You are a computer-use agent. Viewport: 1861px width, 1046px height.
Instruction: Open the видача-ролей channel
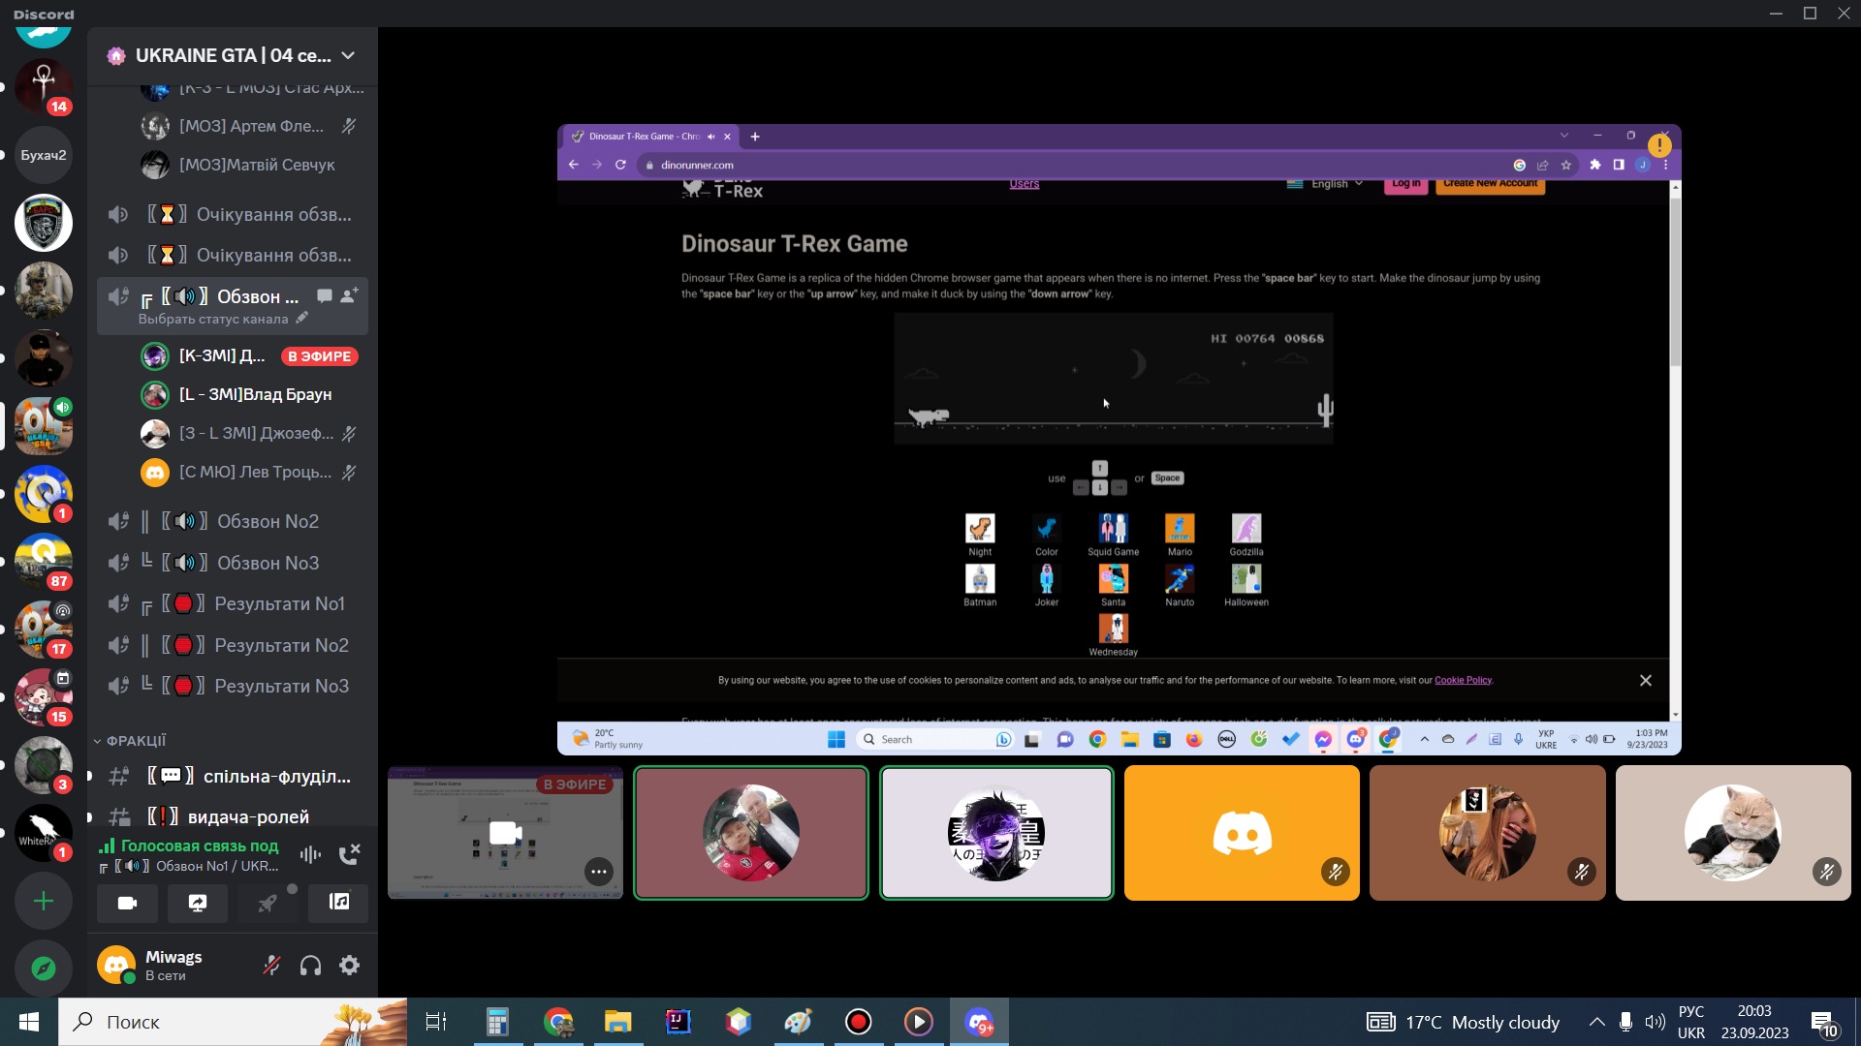pos(233,816)
